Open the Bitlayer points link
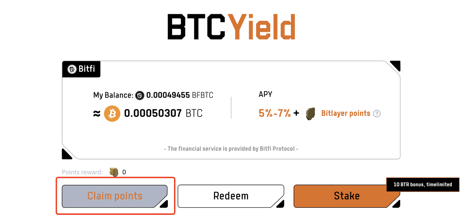Viewport: 465px width, 215px height. [x=345, y=113]
